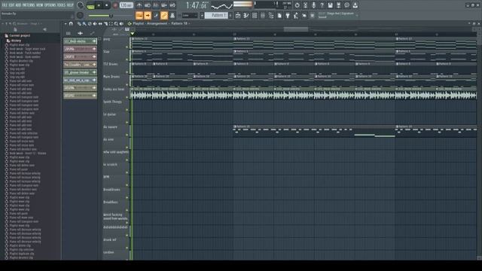Click the audio editor scissors icon
Viewport: 482px width, 271px height.
pyautogui.click(x=305, y=5)
